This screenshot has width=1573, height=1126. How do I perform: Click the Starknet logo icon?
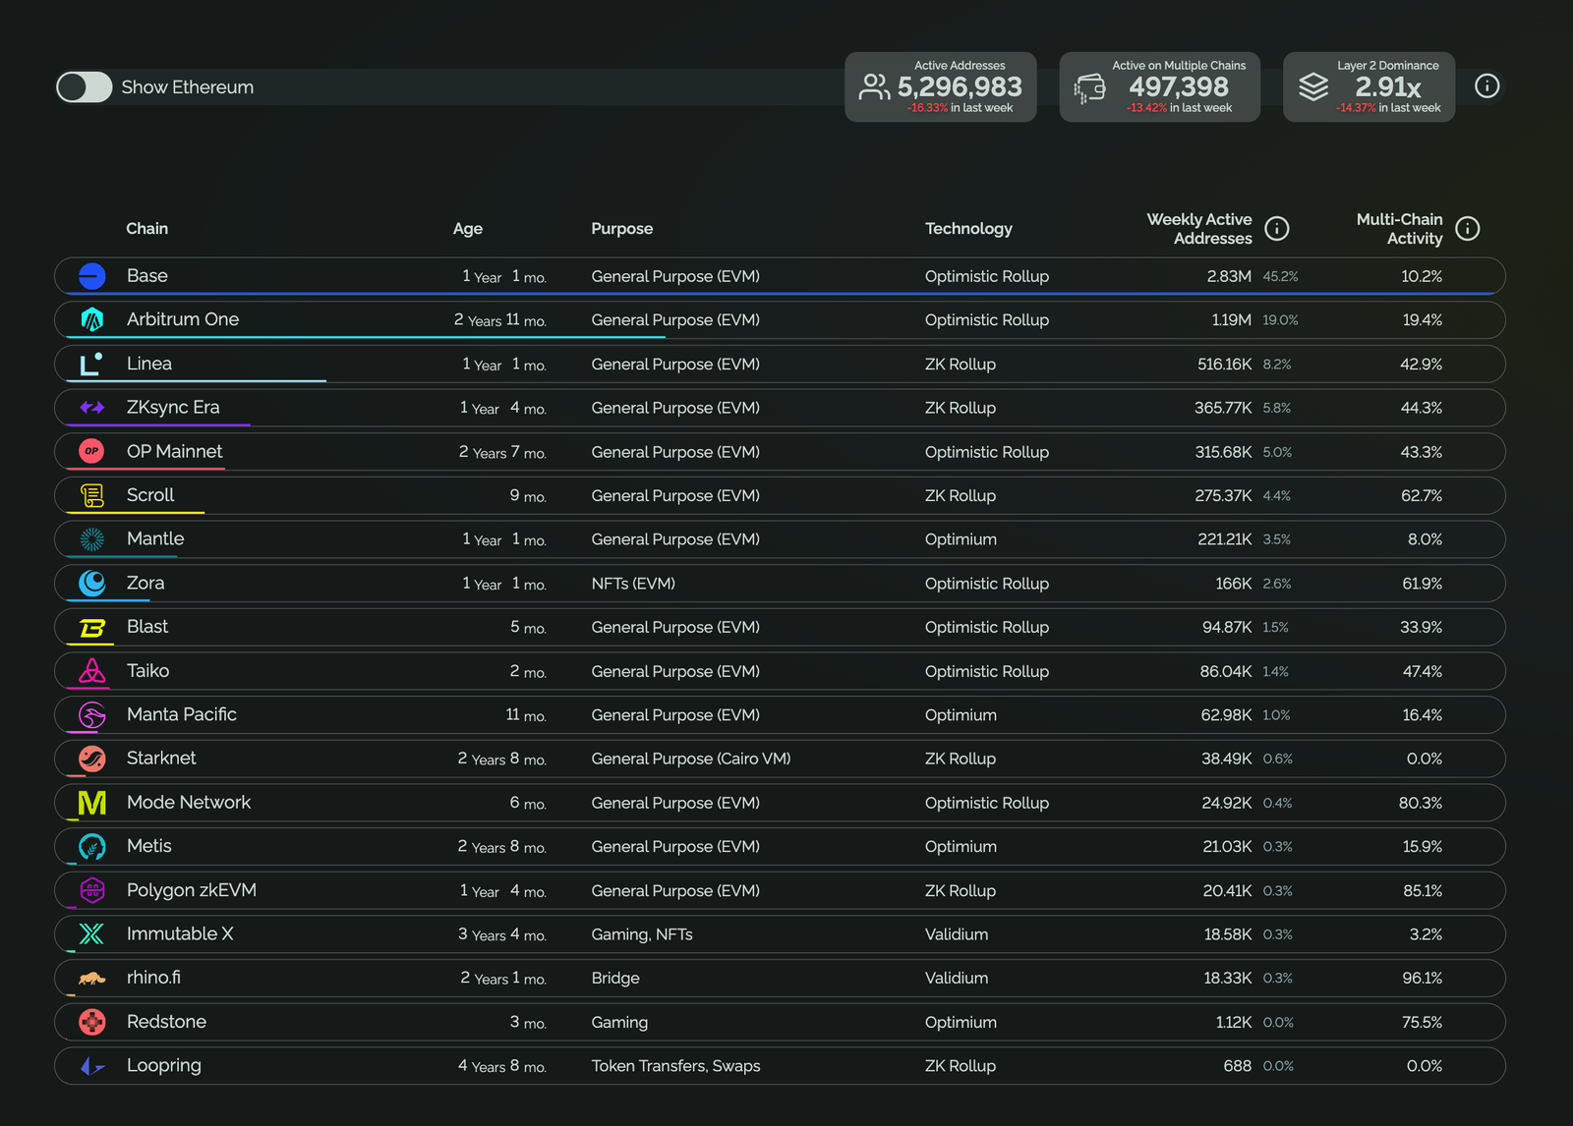(x=92, y=759)
